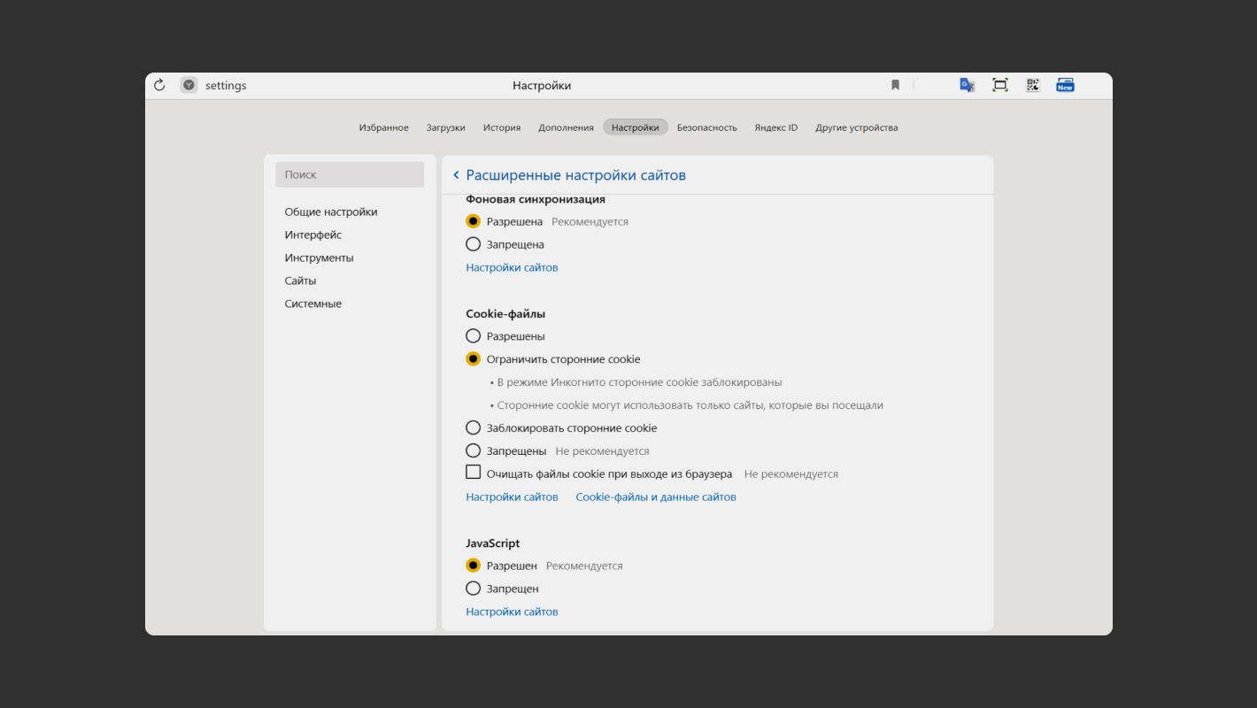
Task: Click the Поиск settings search field
Action: (350, 174)
